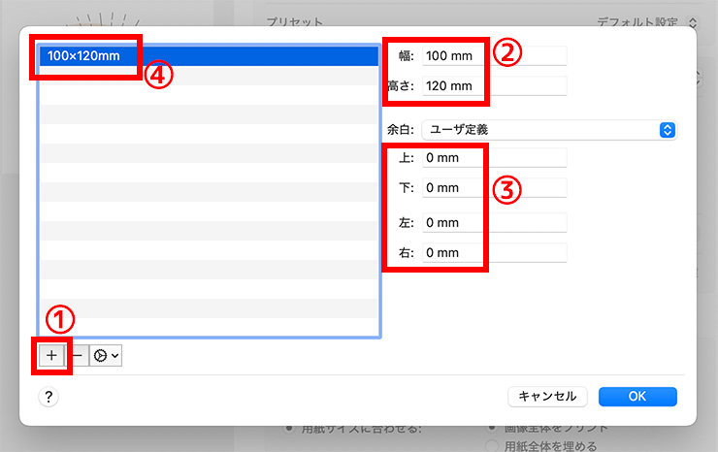718x452 pixels.
Task: Click the plus button to add paper size
Action: pos(51,356)
